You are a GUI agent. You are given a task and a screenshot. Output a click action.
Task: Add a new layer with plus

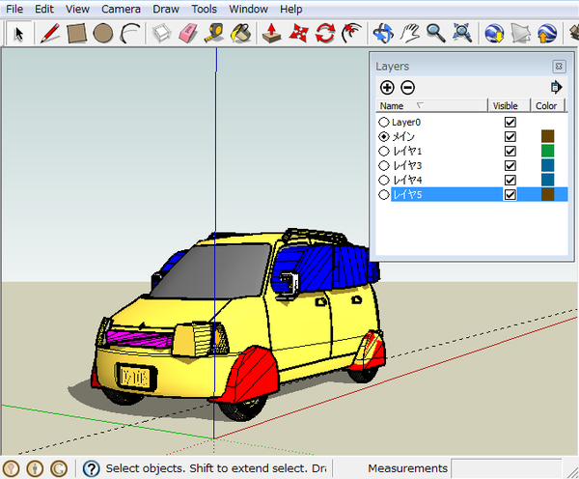pyautogui.click(x=387, y=88)
